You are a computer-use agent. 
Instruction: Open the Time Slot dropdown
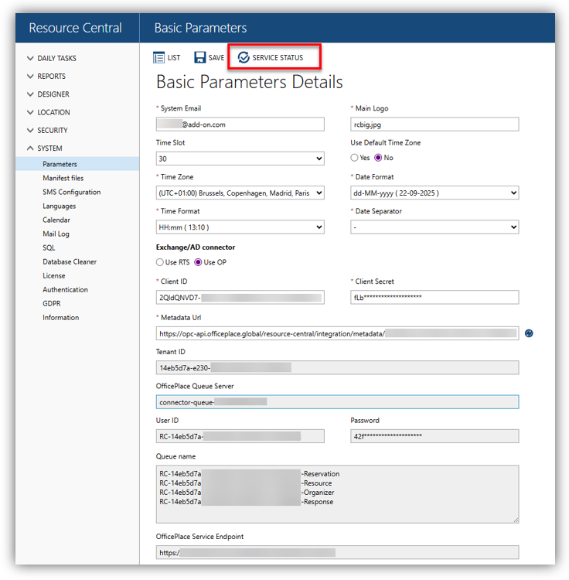[x=240, y=159]
